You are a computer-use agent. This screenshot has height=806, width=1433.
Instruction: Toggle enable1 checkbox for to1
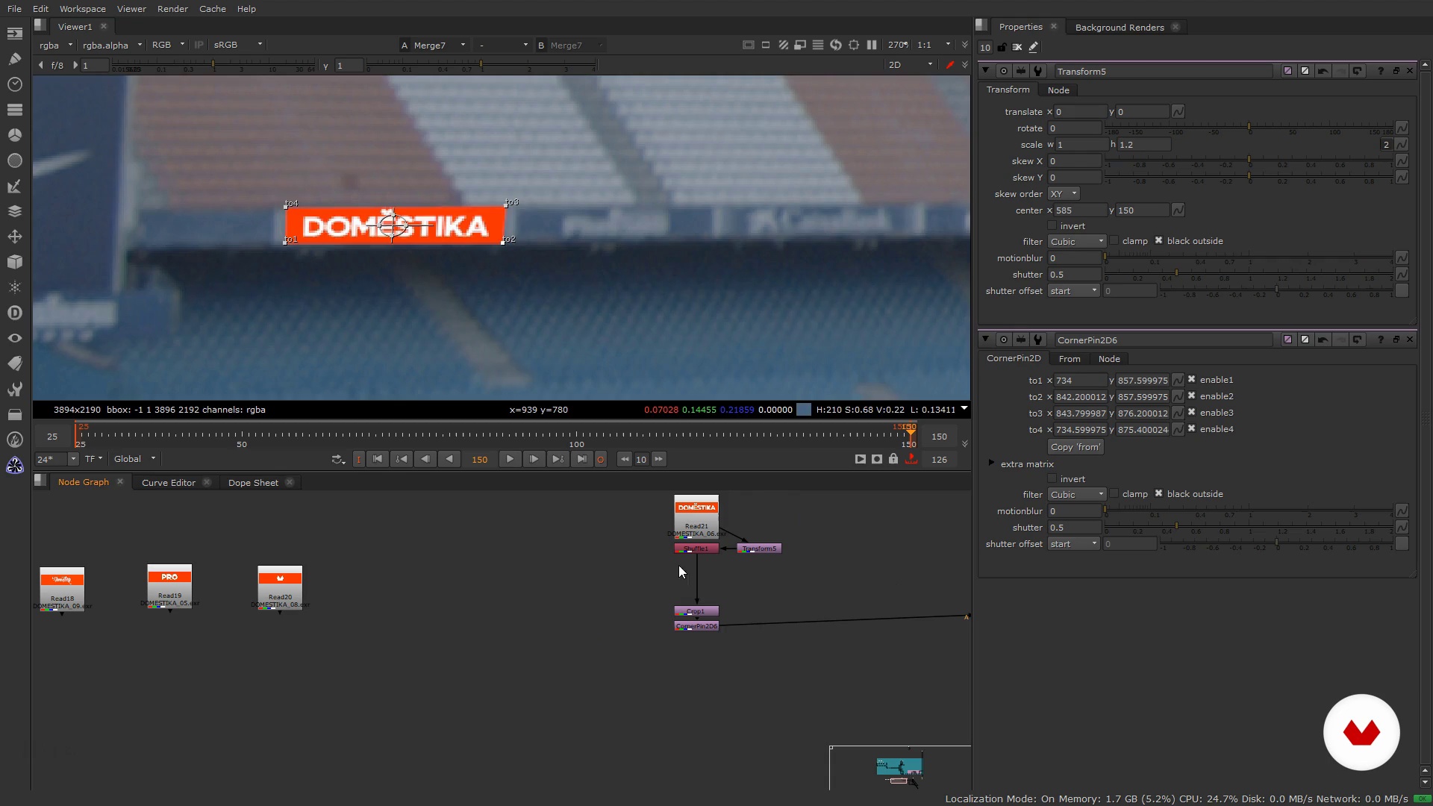coord(1191,379)
